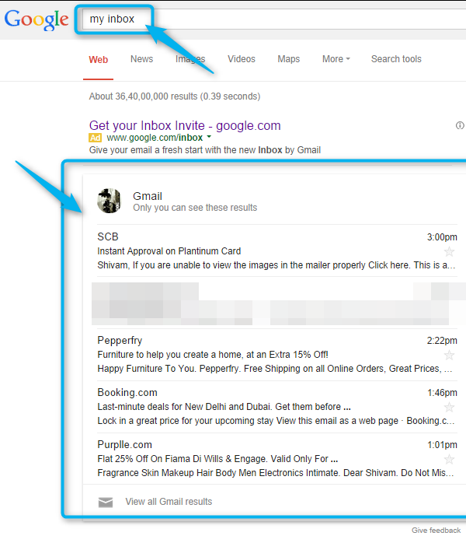This screenshot has height=543, width=466.
Task: Click the ad info icon
Action: coord(460,125)
